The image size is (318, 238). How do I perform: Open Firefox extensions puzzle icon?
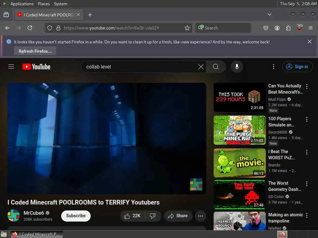pyautogui.click(x=288, y=28)
